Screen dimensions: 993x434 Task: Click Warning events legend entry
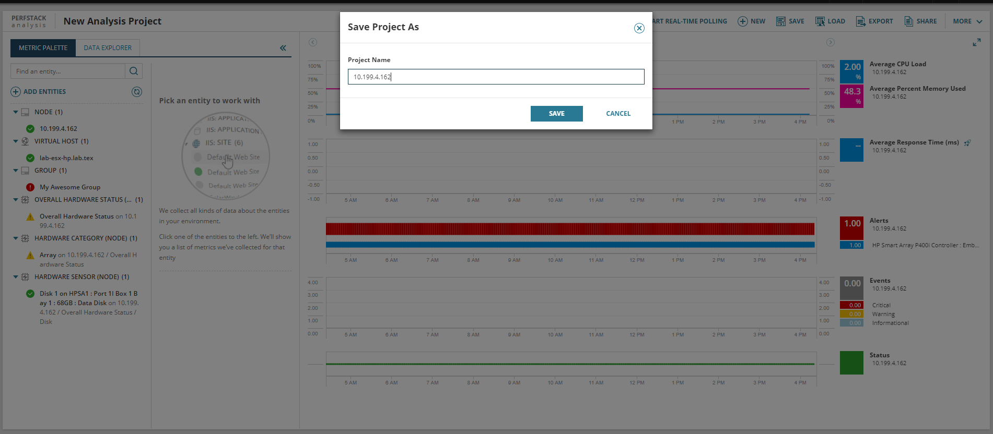tap(883, 314)
